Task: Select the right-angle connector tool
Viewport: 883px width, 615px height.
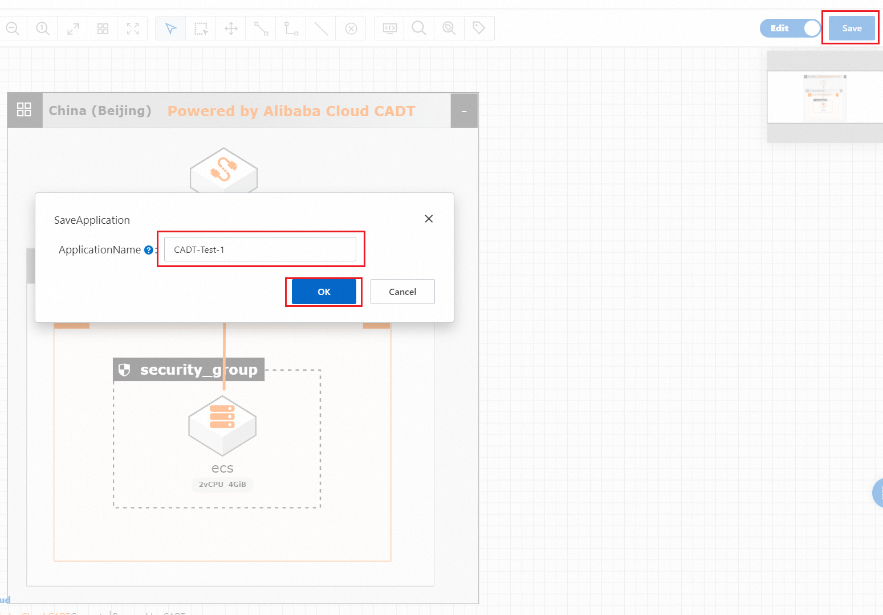Action: pos(291,28)
